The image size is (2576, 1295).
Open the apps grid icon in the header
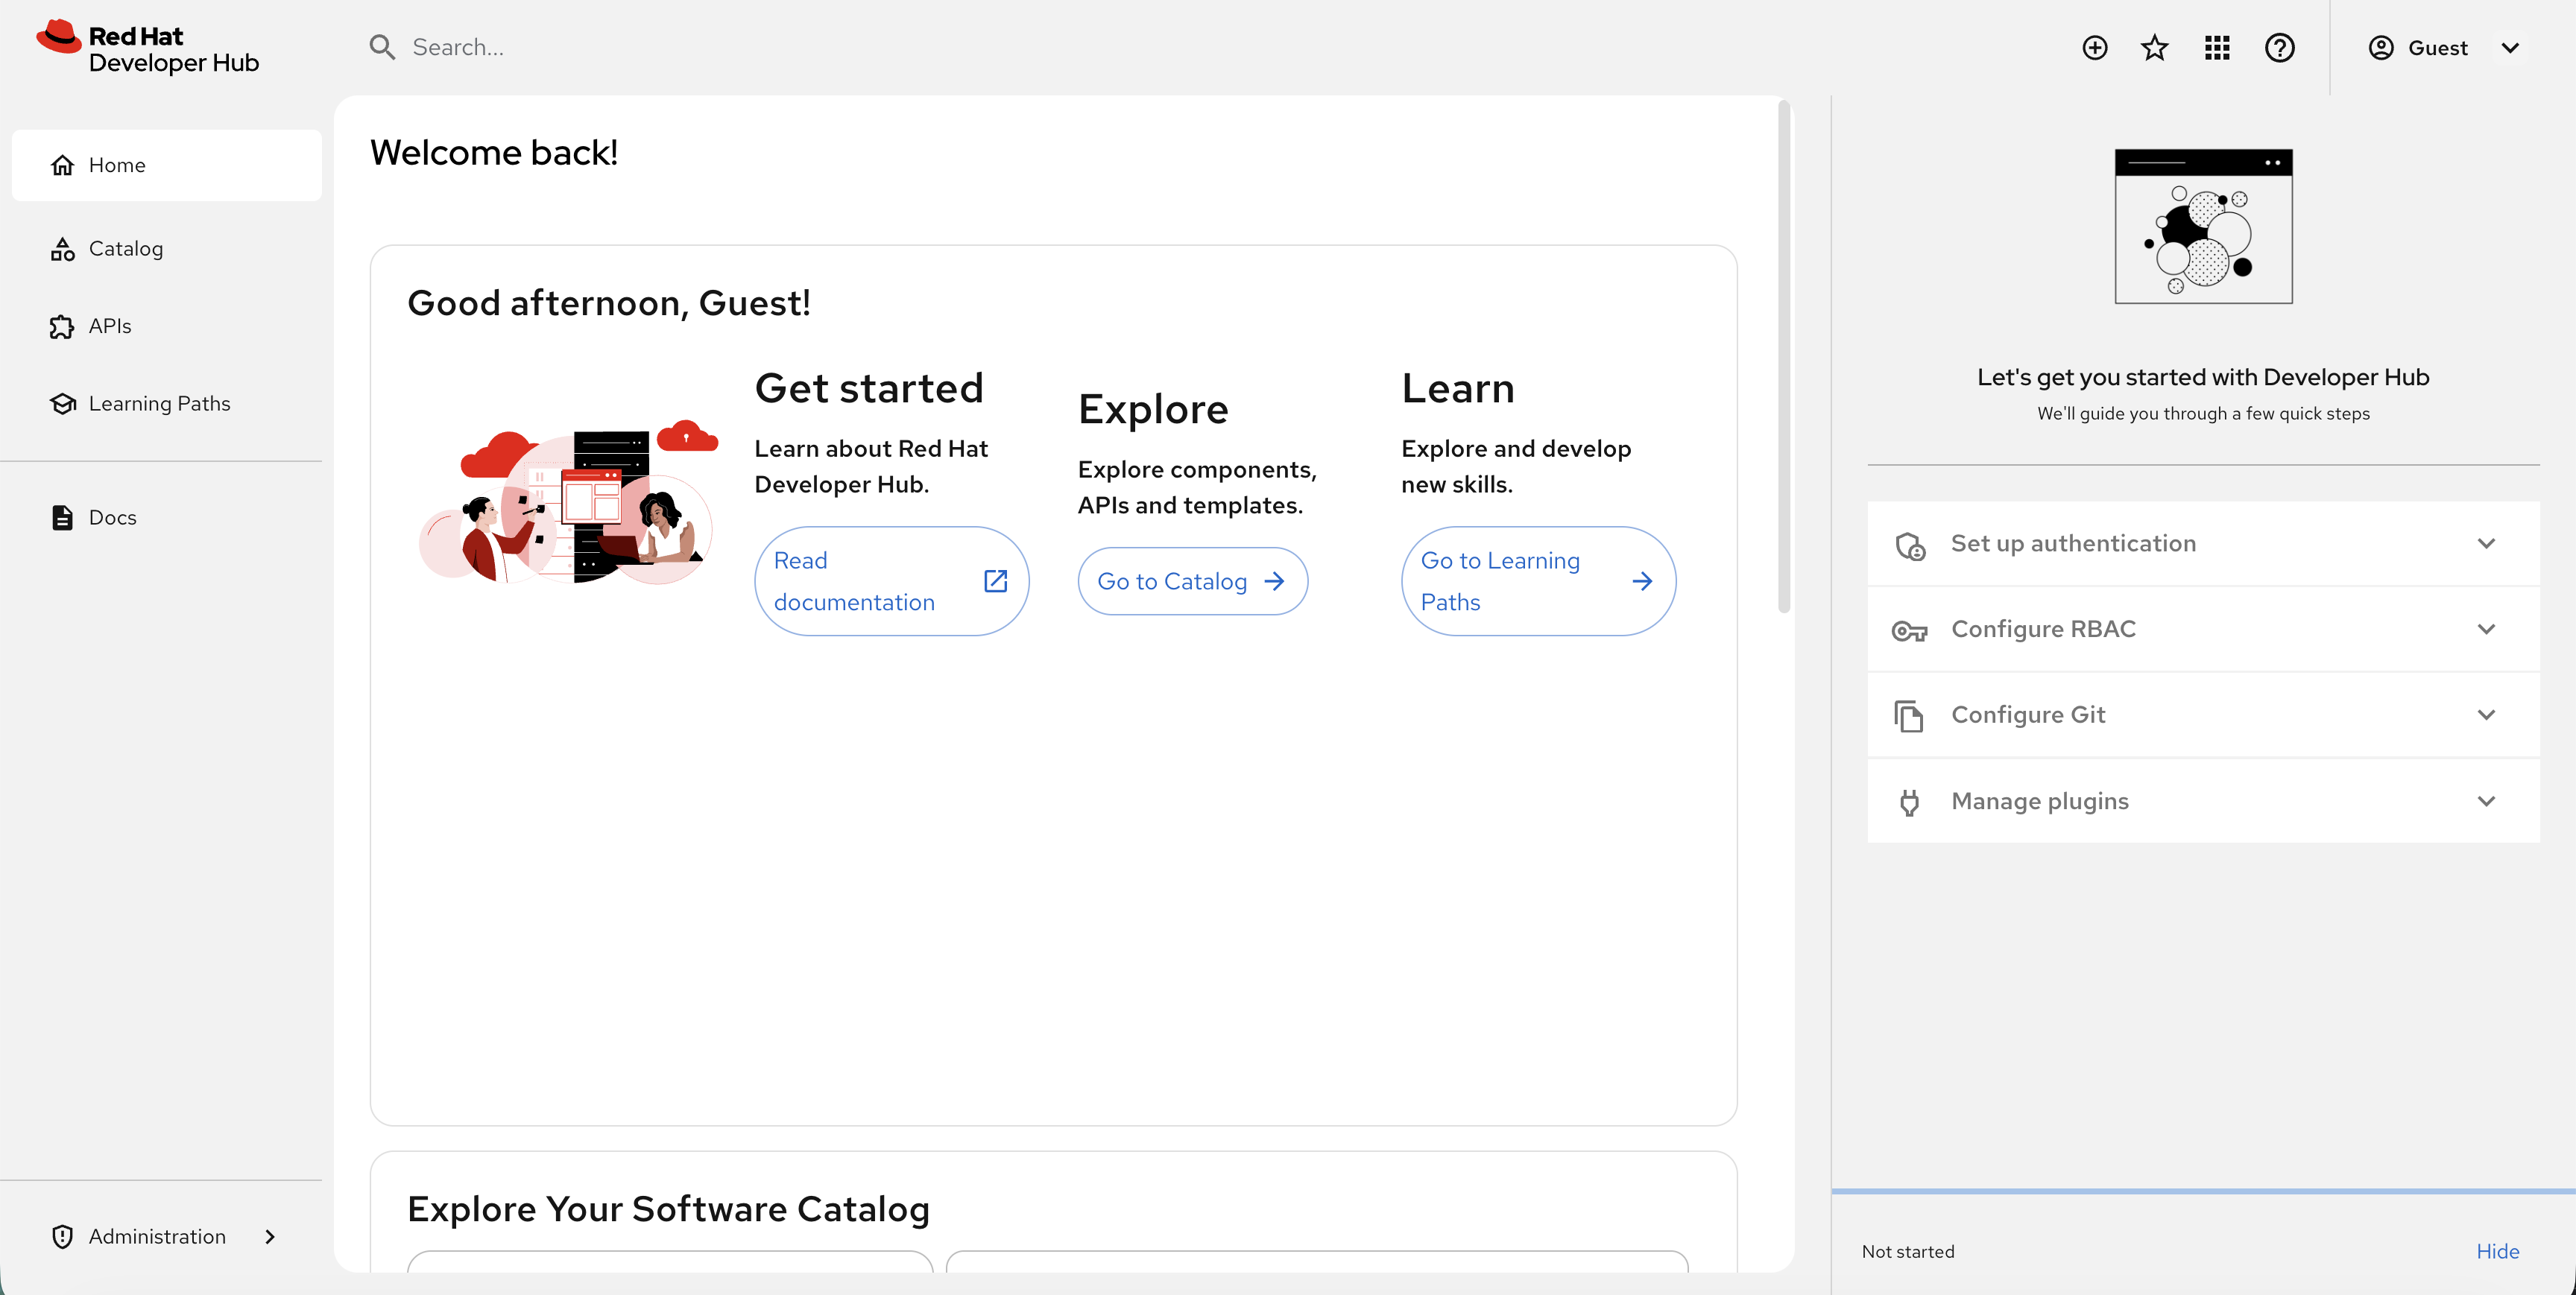tap(2217, 47)
